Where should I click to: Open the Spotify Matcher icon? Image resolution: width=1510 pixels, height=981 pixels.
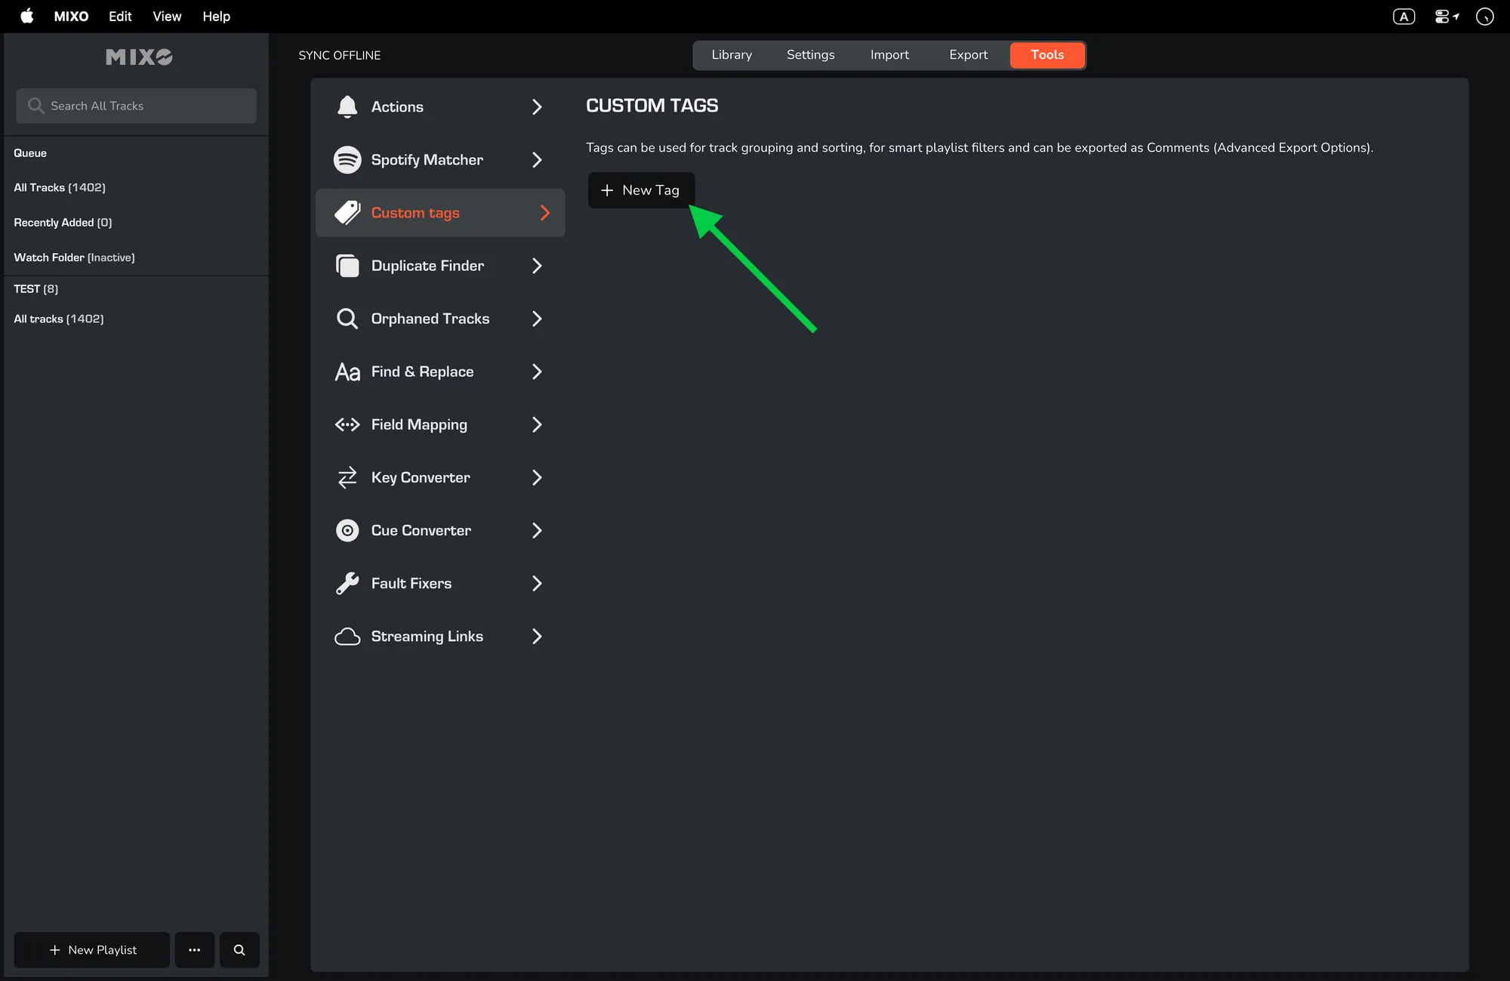[x=347, y=159]
